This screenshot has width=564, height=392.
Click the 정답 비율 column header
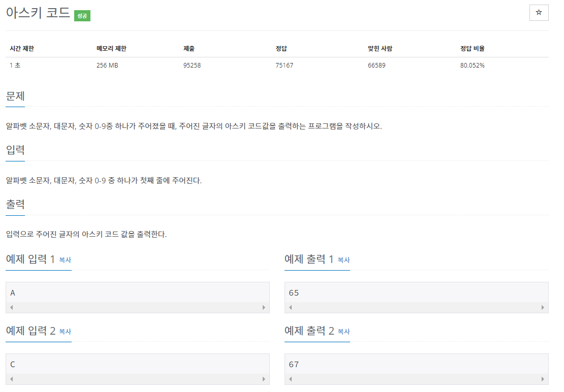472,49
